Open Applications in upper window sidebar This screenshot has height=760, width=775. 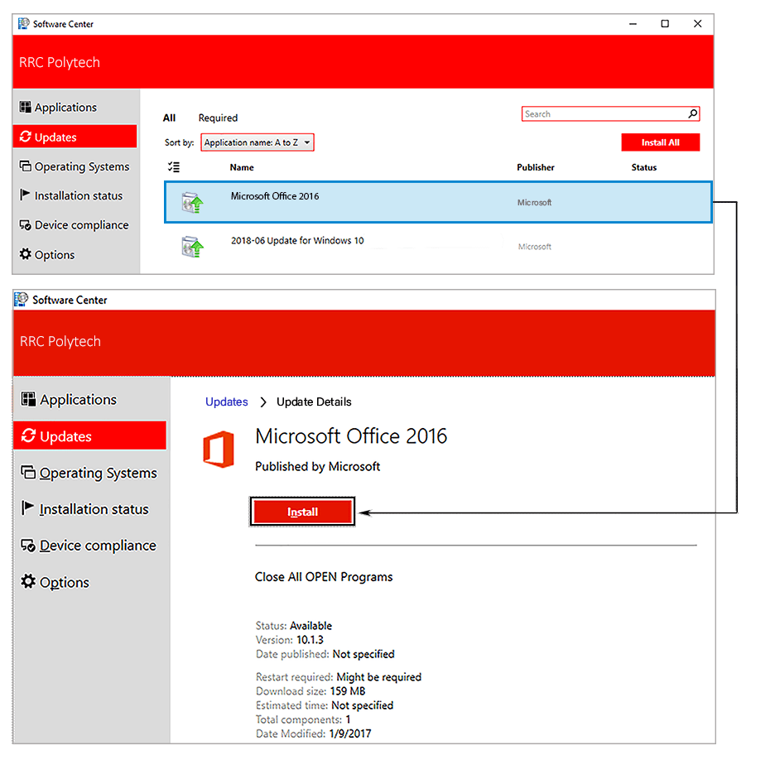coord(65,108)
